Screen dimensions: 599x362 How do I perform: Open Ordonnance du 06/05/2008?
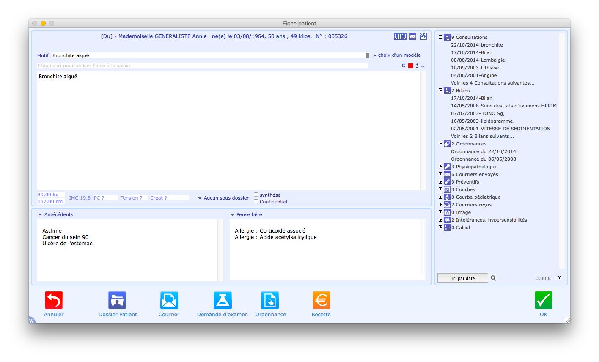484,159
